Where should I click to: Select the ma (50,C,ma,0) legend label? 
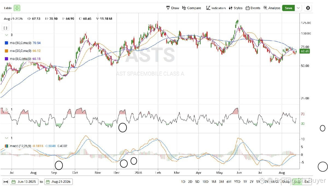pos(20,43)
